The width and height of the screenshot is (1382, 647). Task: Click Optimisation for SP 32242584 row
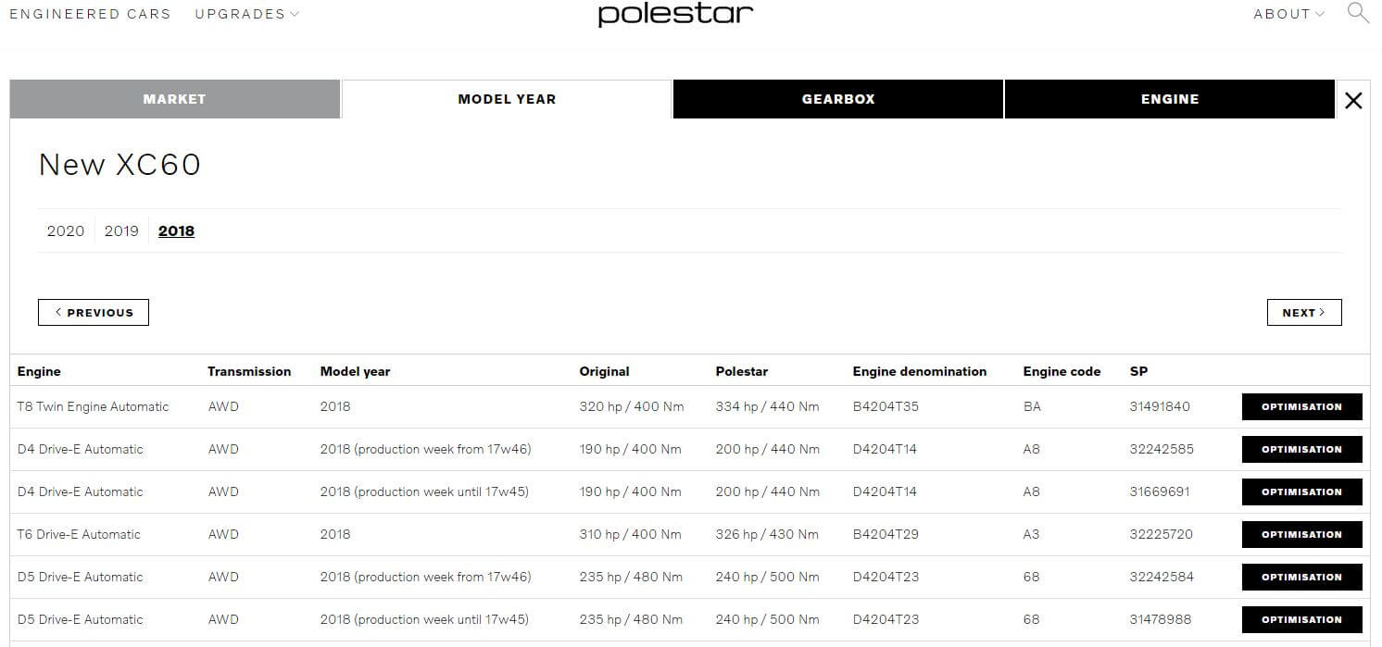[1302, 577]
